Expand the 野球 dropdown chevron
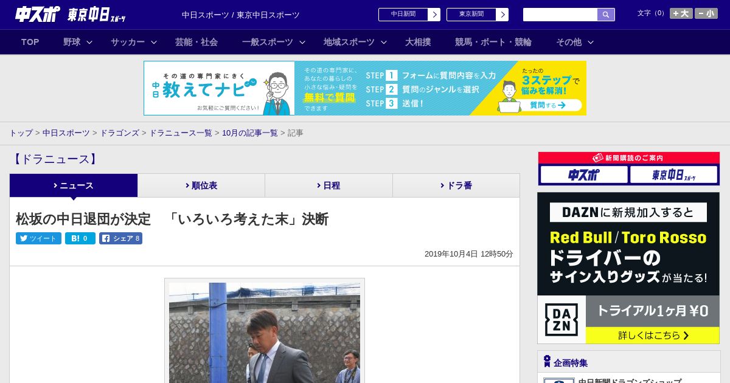Image resolution: width=730 pixels, height=383 pixels. 89,42
